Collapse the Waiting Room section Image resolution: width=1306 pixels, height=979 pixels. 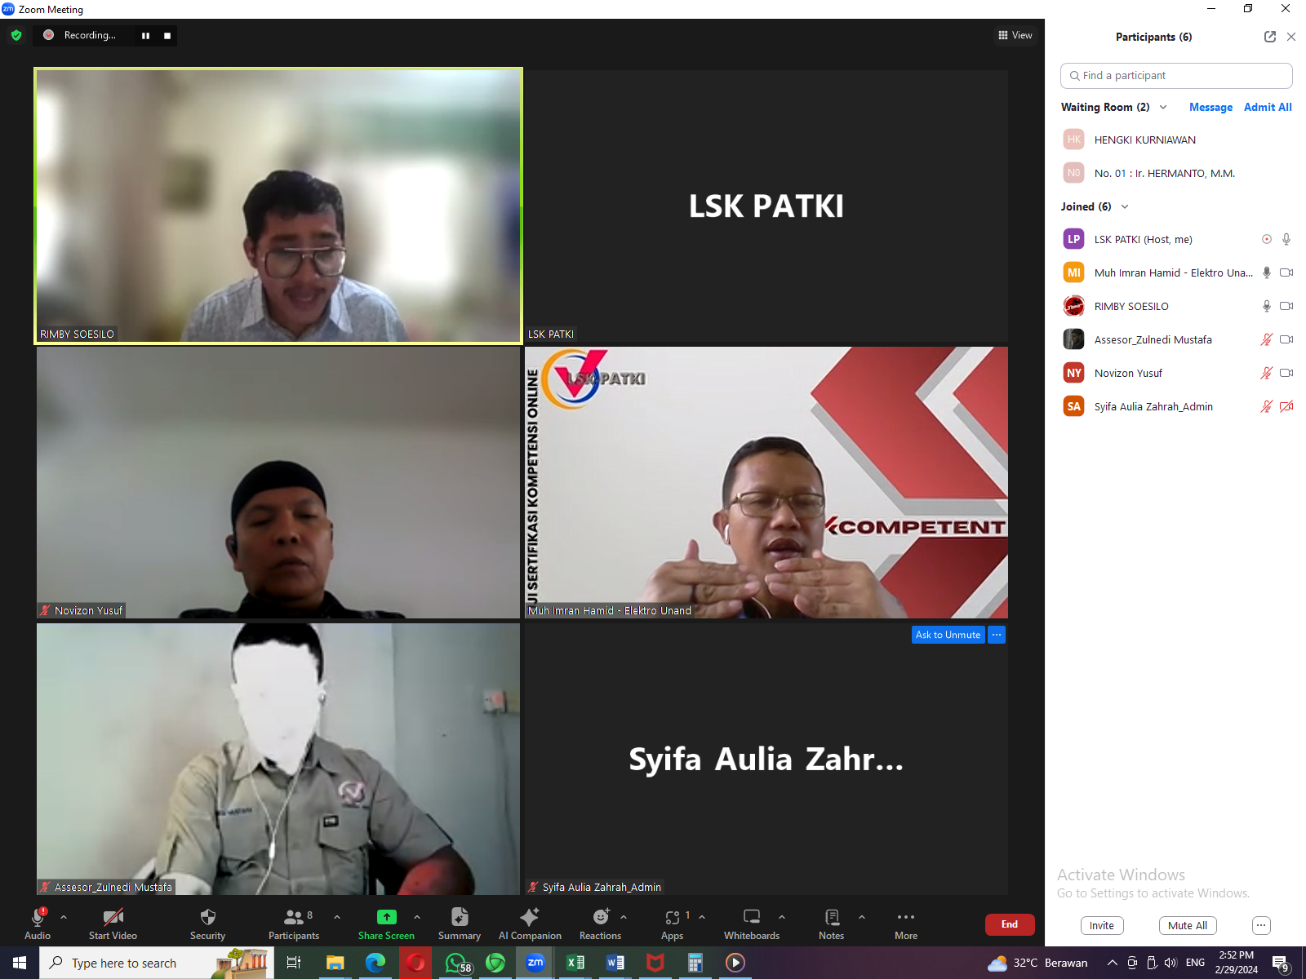click(x=1163, y=107)
